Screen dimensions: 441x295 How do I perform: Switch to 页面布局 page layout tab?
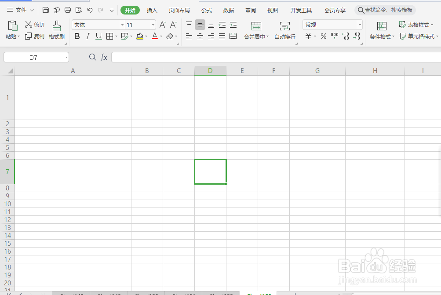[179, 11]
